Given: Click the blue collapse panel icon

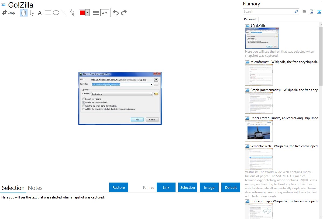Looking at the screenshot, I should tap(319, 12).
